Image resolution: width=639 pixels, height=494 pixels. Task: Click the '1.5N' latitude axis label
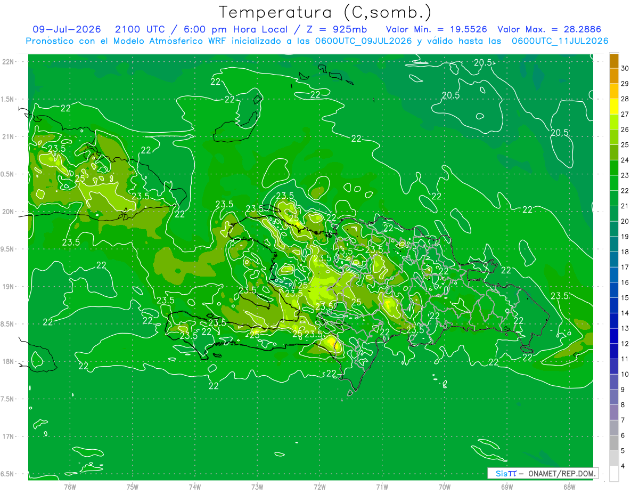point(7,99)
